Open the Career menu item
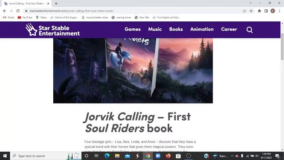 point(229,29)
